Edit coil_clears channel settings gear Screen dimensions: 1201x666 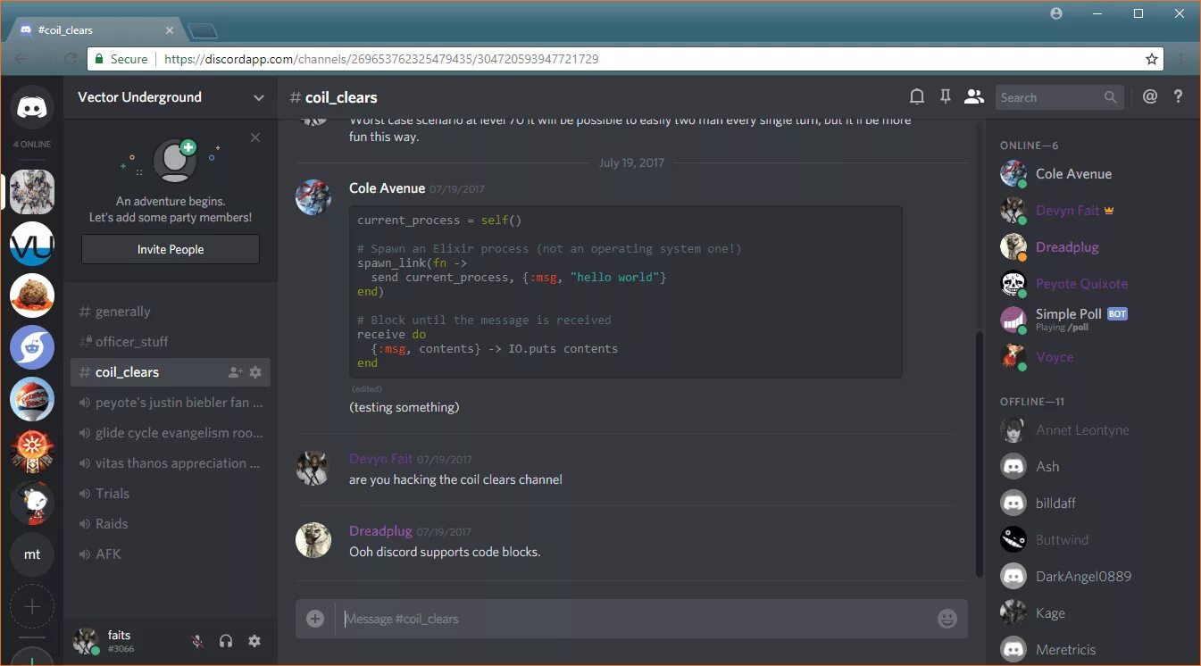click(x=255, y=372)
